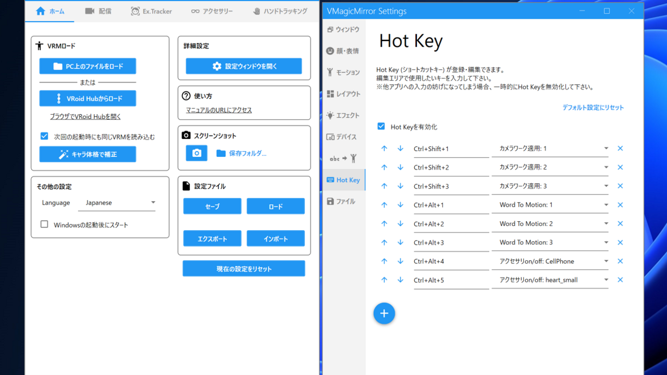Move Ctrl+Shift+1 hotkey down

point(400,148)
